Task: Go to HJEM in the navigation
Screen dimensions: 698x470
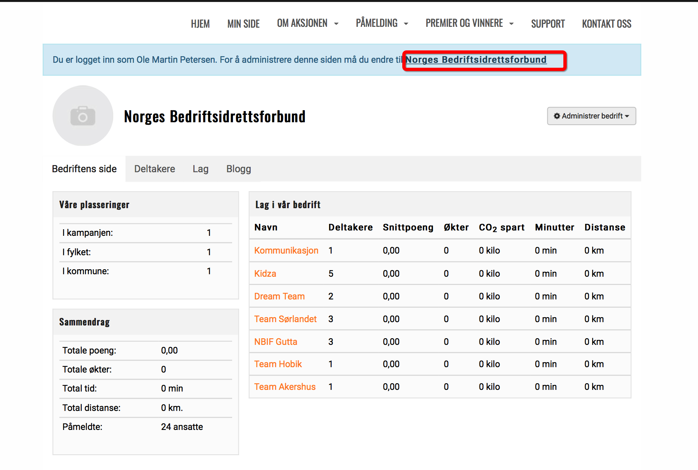Action: [x=200, y=24]
